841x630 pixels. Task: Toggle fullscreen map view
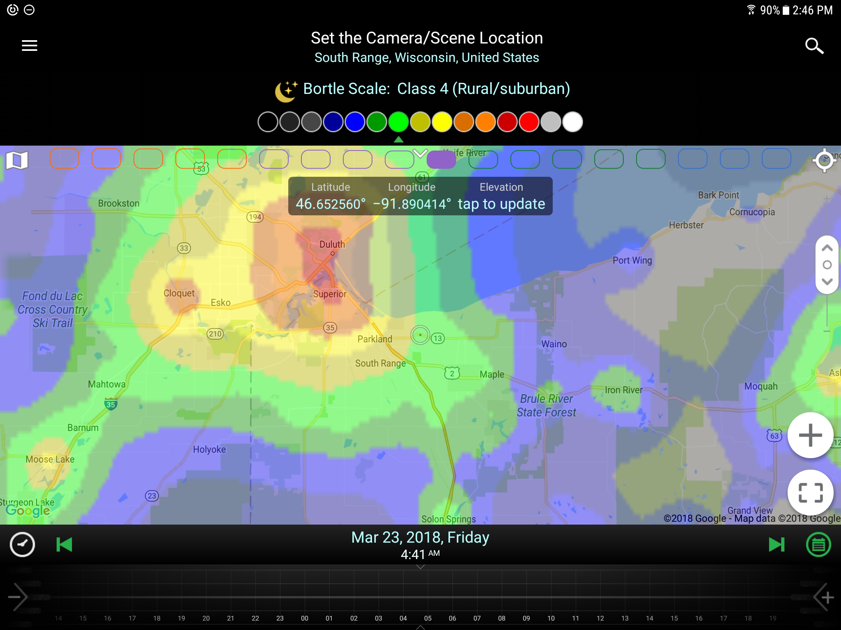tap(810, 493)
